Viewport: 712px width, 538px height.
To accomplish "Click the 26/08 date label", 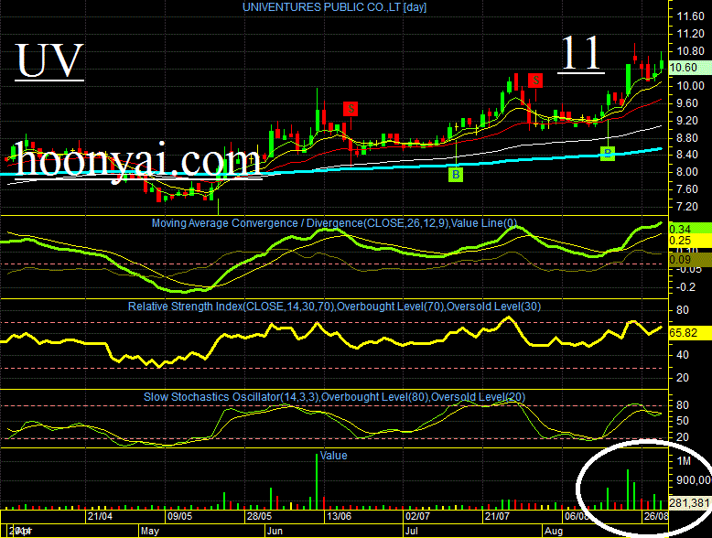I will 656,516.
